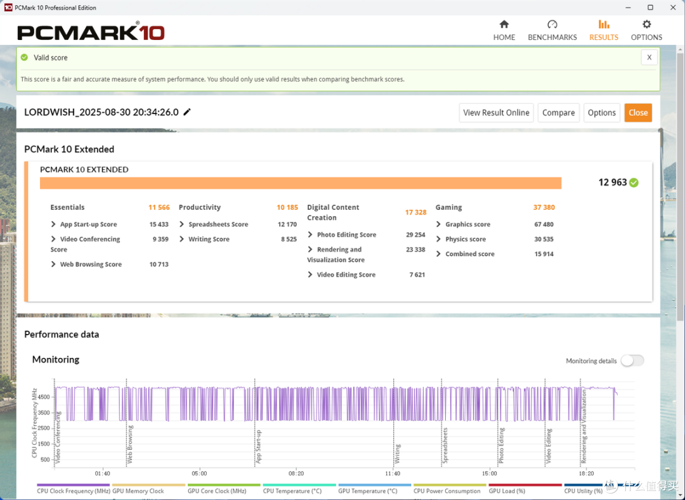Click the CPU Power Consumption legend swatch
Screen dimensions: 685x500
click(x=450, y=485)
